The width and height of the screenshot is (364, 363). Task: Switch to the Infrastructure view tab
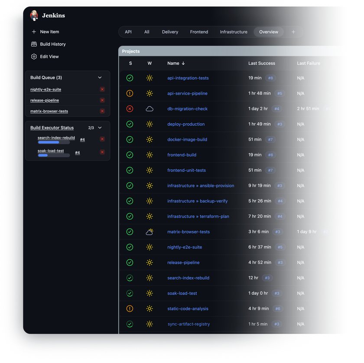tap(234, 32)
